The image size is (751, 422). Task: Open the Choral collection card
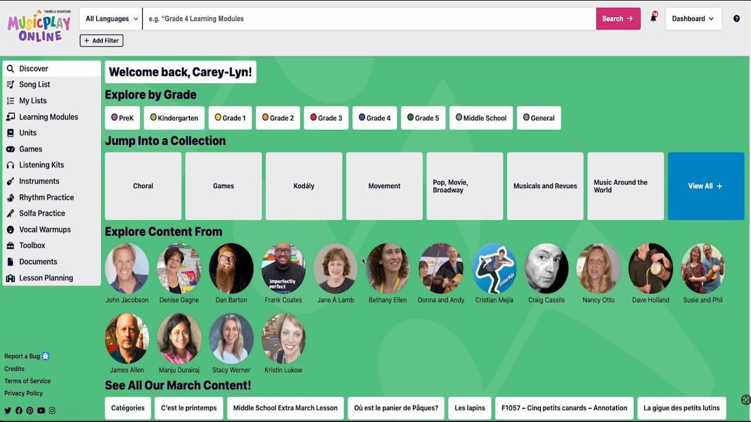tap(143, 186)
